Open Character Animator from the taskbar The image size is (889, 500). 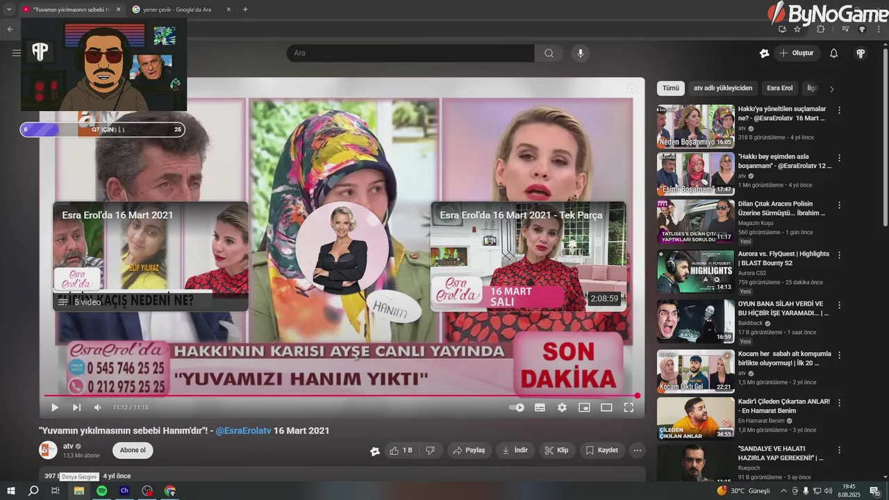pos(124,491)
